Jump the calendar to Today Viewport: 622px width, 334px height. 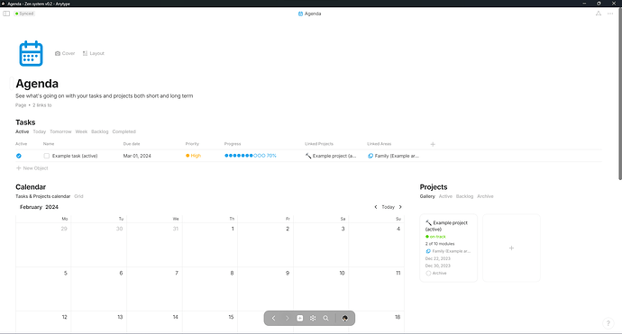(388, 207)
